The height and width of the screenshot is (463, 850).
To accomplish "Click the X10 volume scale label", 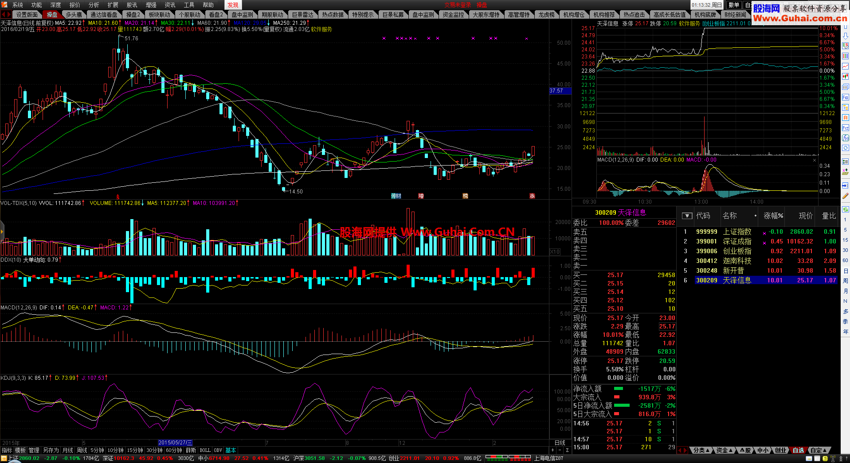I will [555, 251].
